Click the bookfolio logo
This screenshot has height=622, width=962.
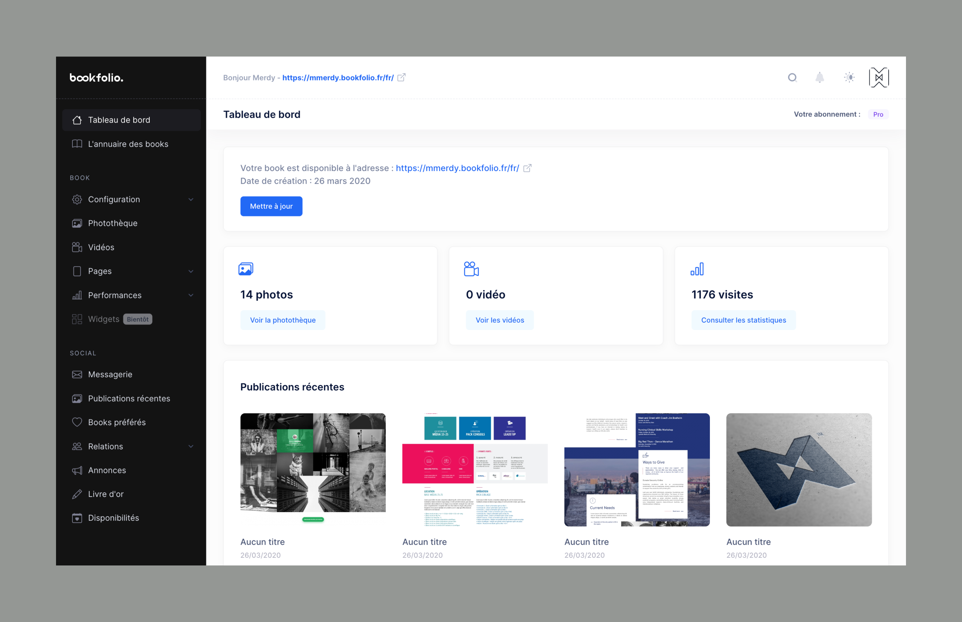(x=96, y=77)
